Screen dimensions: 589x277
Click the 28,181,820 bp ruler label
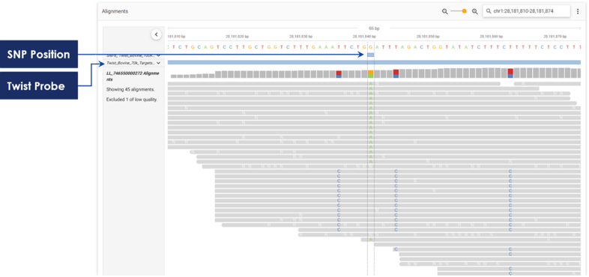pyautogui.click(x=237, y=37)
